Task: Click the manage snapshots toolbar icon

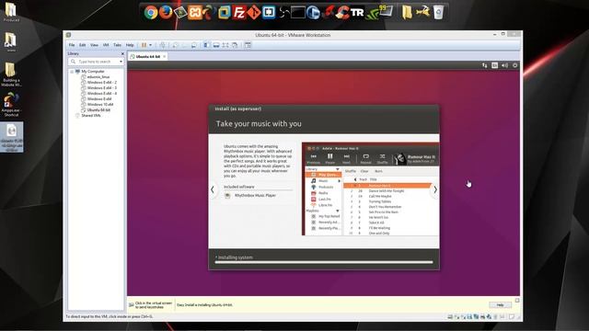Action: point(194,45)
